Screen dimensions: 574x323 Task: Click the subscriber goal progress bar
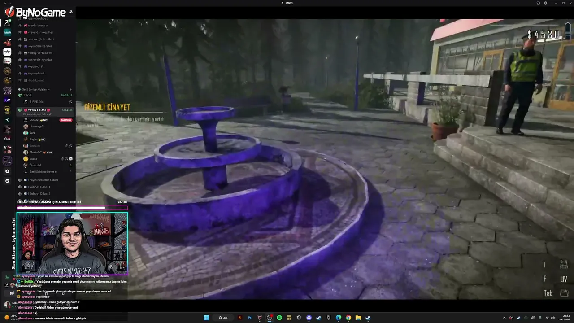tap(72, 208)
